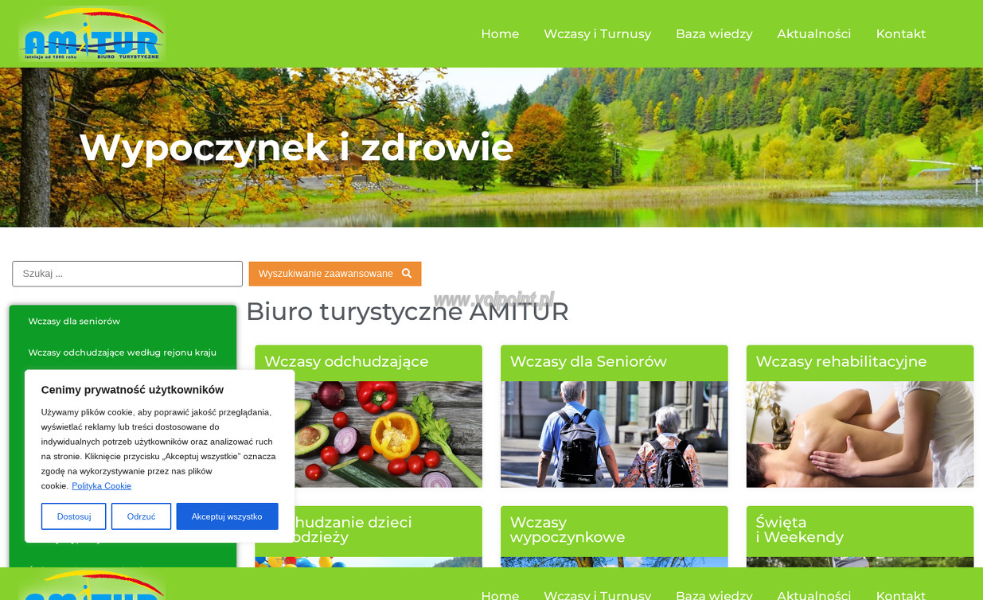The image size is (983, 600).
Task: Click the seniors walking photo
Action: (x=614, y=434)
